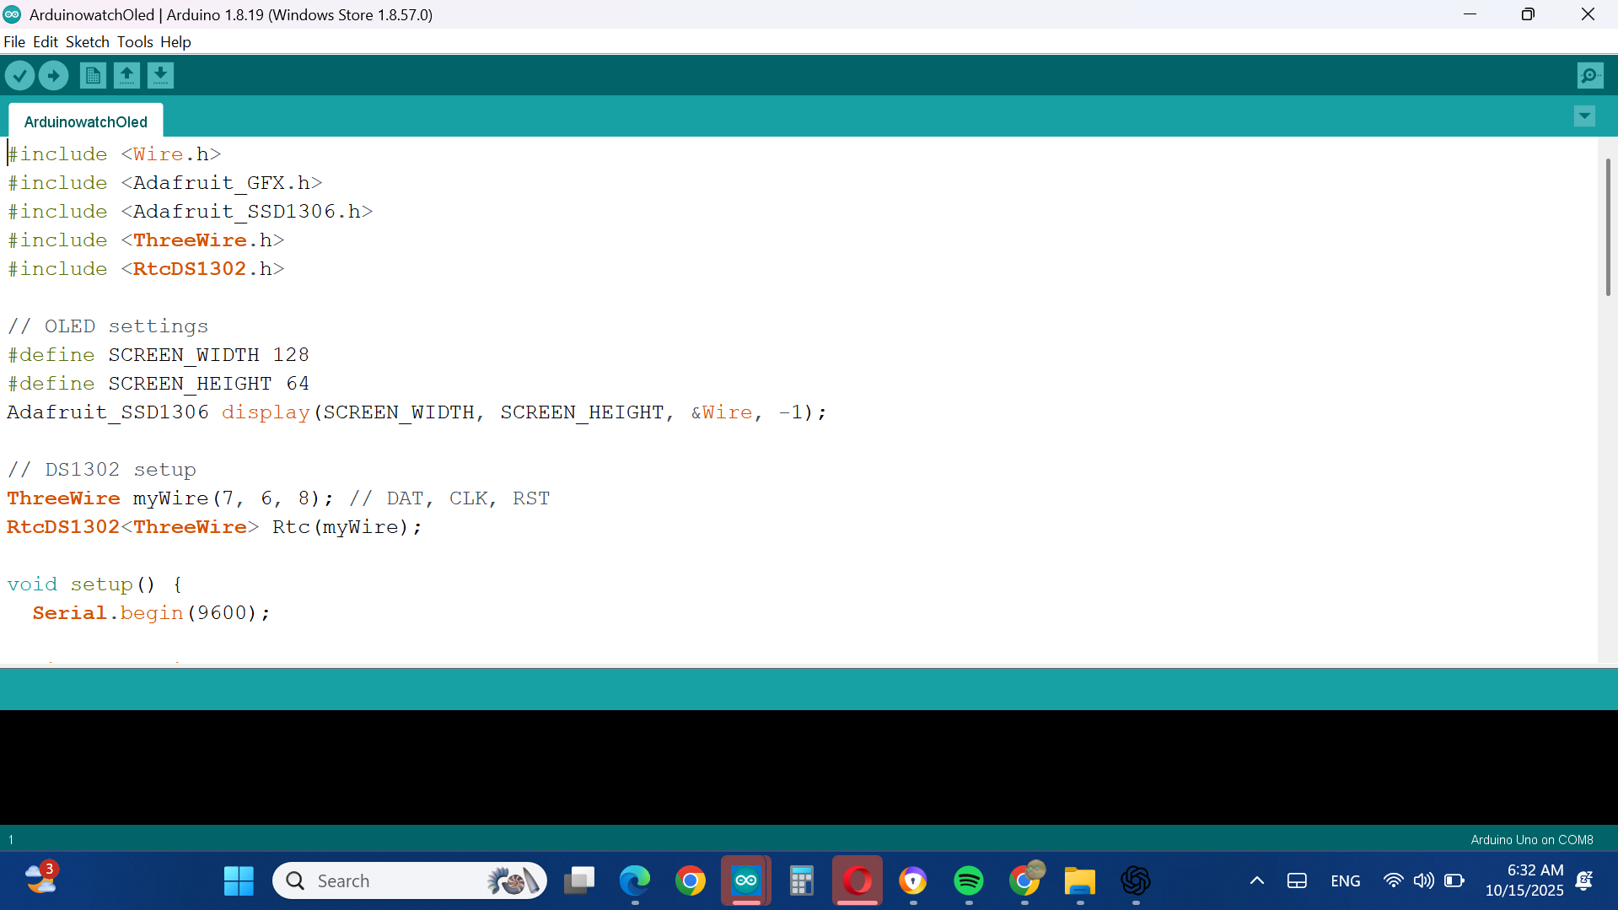Open the Edit menu
This screenshot has width=1618, height=910.
coord(46,42)
